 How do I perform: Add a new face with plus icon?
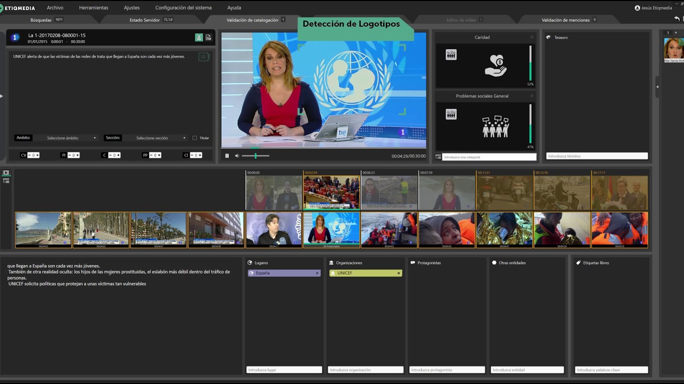click(675, 33)
